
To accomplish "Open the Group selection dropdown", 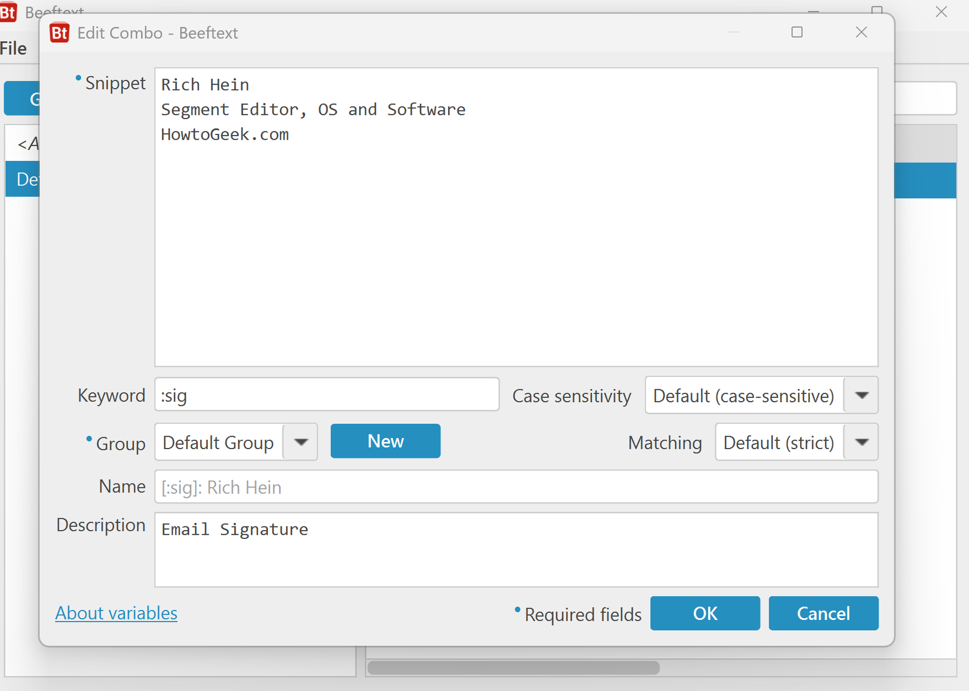I will click(x=301, y=442).
